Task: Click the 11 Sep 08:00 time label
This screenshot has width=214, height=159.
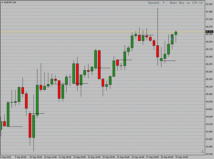Action: [65, 157]
